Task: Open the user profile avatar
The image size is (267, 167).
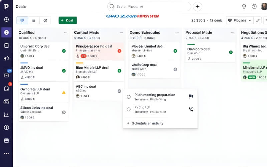Action: coord(264,6)
